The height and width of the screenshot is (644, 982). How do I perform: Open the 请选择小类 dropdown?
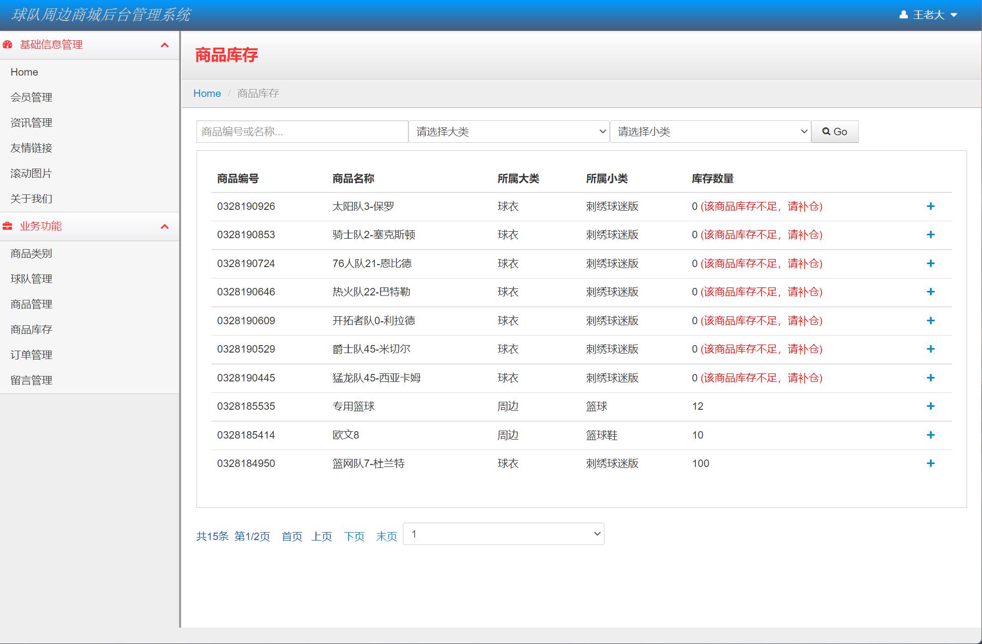pyautogui.click(x=710, y=132)
